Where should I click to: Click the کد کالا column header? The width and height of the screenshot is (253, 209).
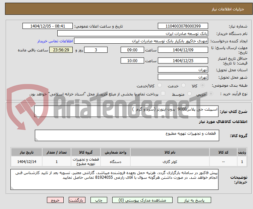(223, 152)
